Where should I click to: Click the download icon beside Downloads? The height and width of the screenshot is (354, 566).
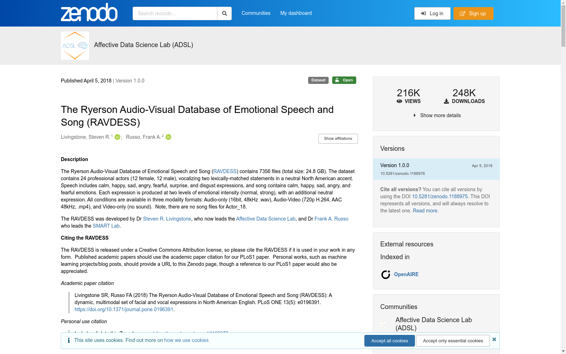(446, 101)
